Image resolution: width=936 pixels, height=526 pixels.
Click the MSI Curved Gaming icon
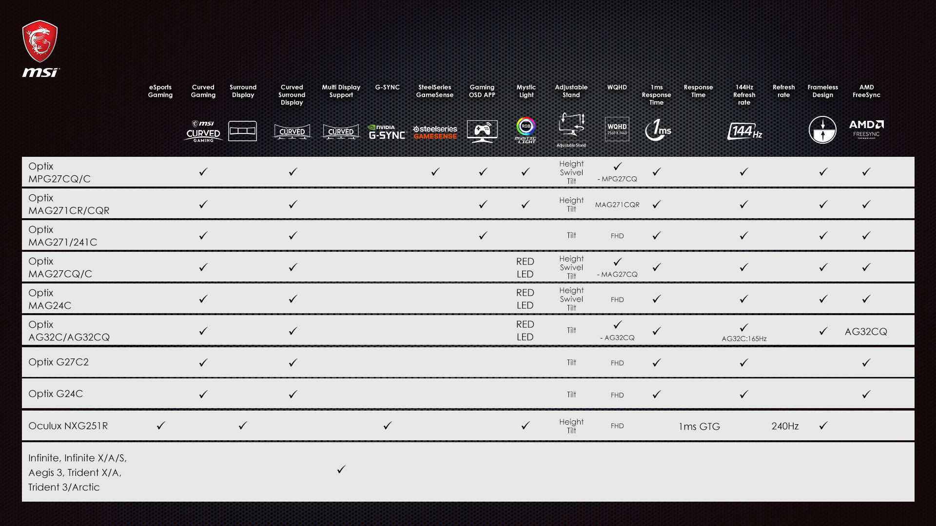click(x=203, y=131)
